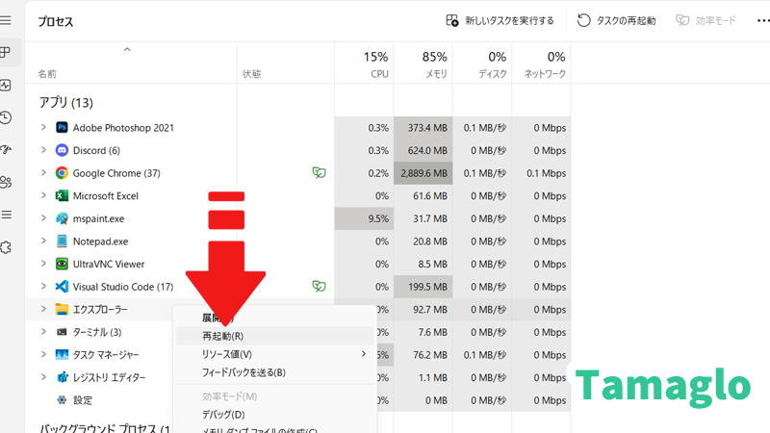Open the more options ellipsis menu
Viewport: 770px width, 433px height.
[x=763, y=20]
